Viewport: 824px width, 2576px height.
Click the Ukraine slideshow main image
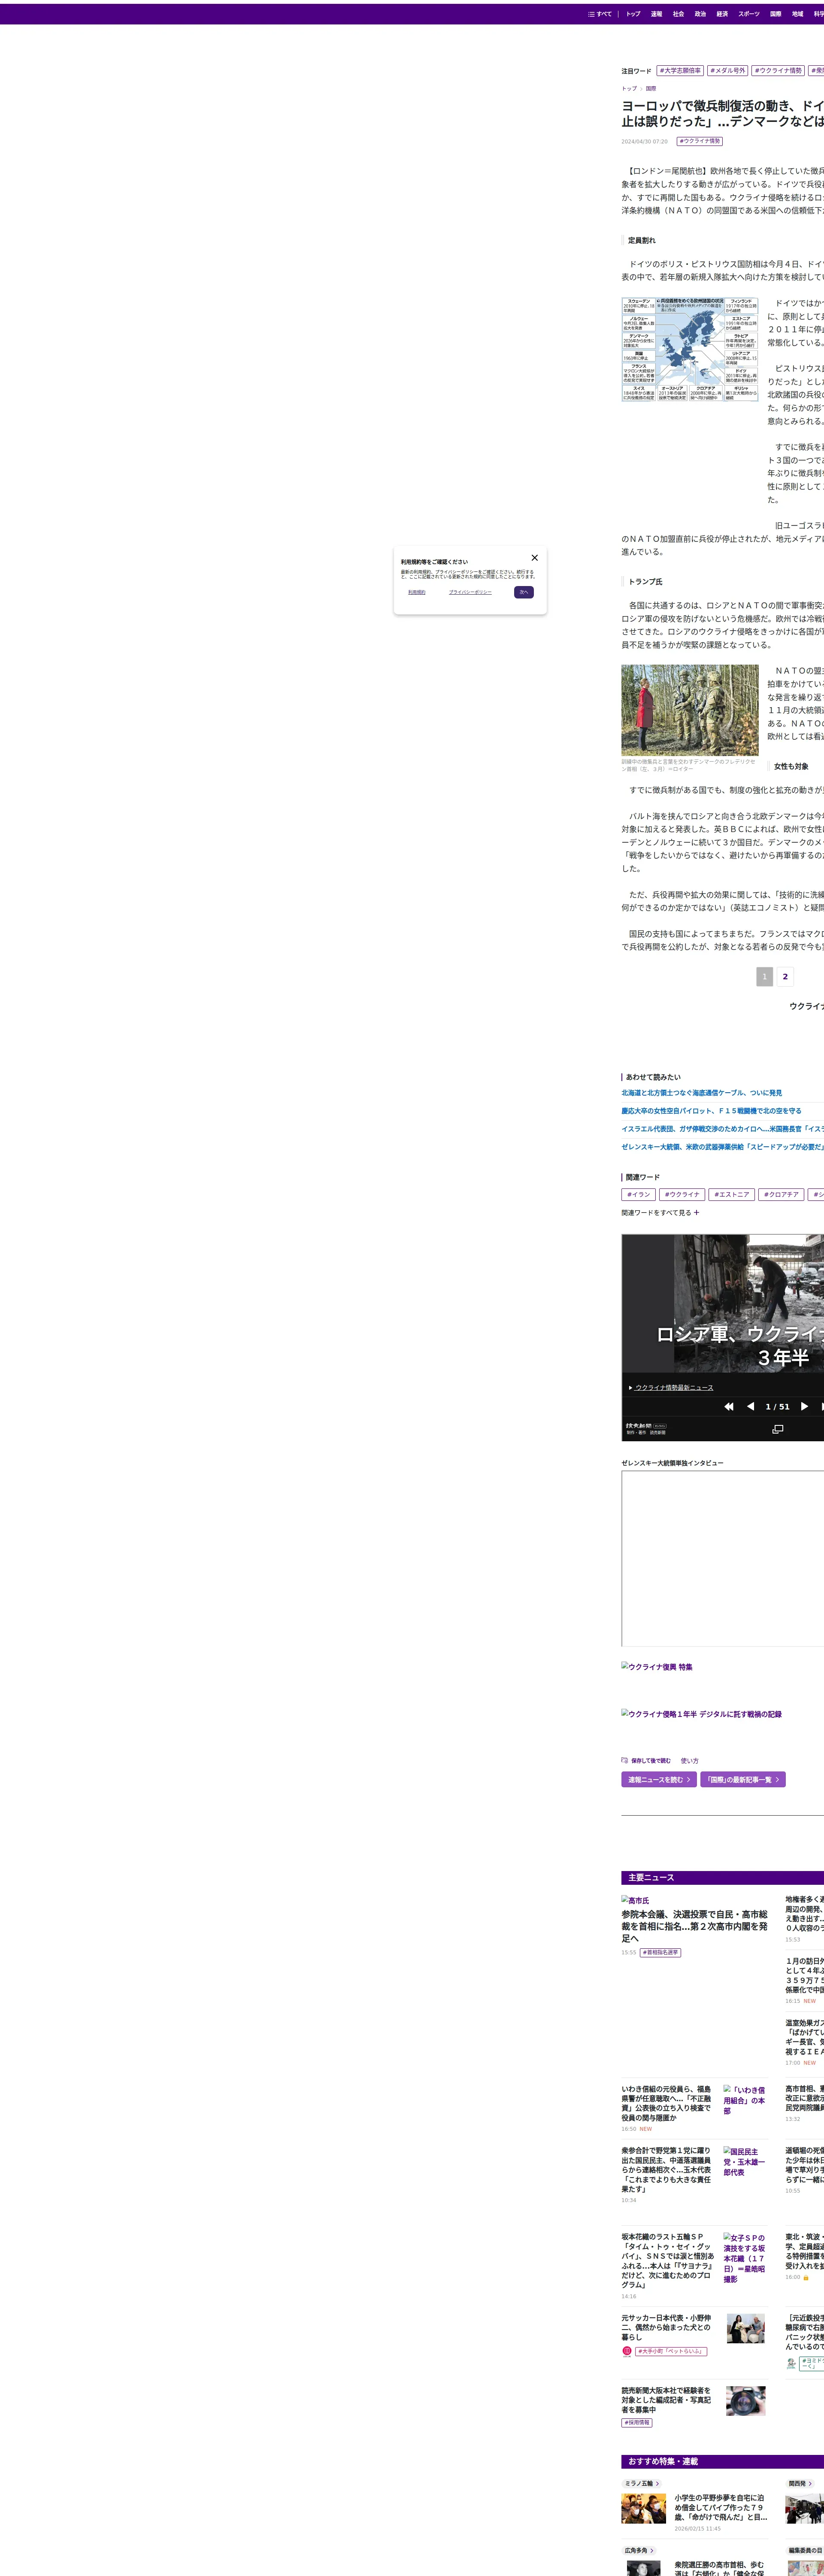click(x=723, y=1304)
